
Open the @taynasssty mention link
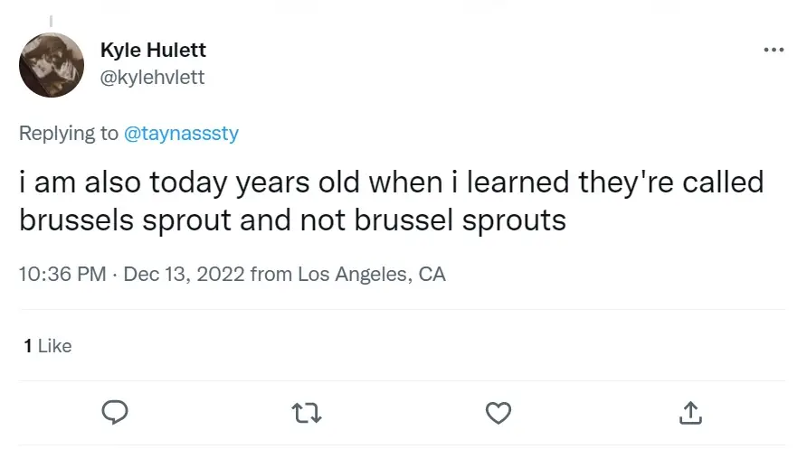(181, 134)
